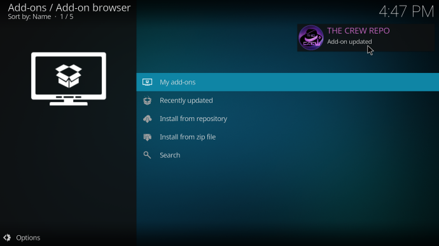
Task: Click the Search magnifying glass icon
Action: 147,155
